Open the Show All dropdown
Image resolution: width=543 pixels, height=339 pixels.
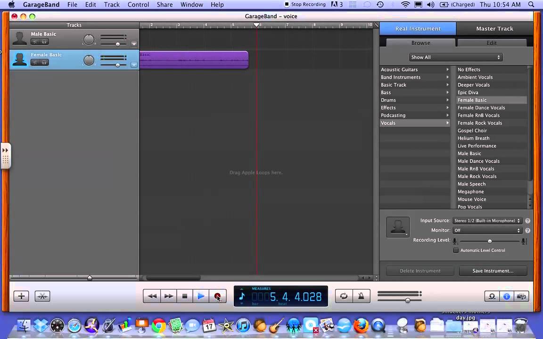pyautogui.click(x=456, y=57)
